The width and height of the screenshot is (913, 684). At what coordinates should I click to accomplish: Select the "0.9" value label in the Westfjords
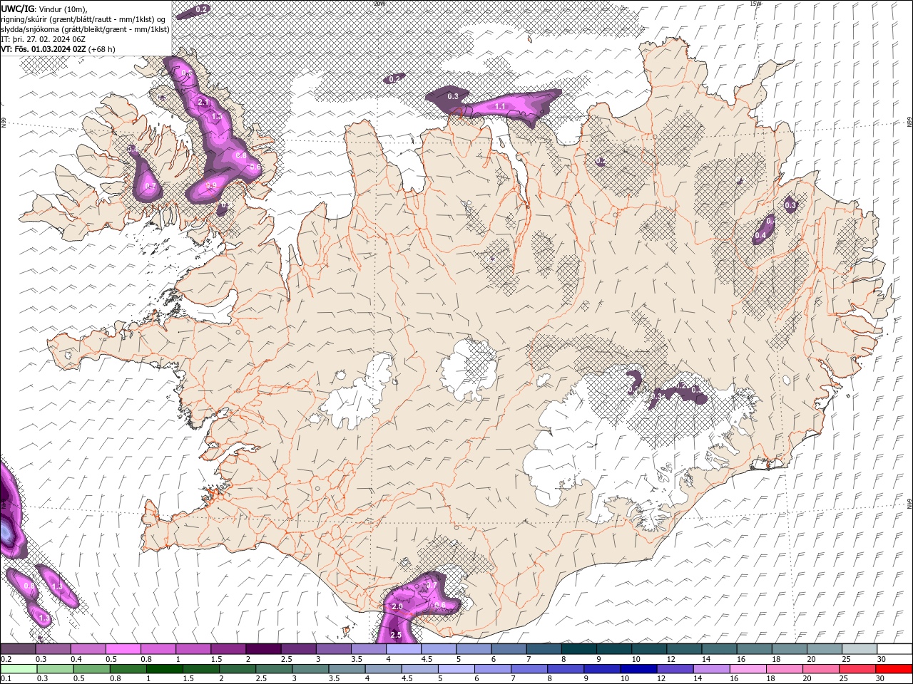pos(211,186)
